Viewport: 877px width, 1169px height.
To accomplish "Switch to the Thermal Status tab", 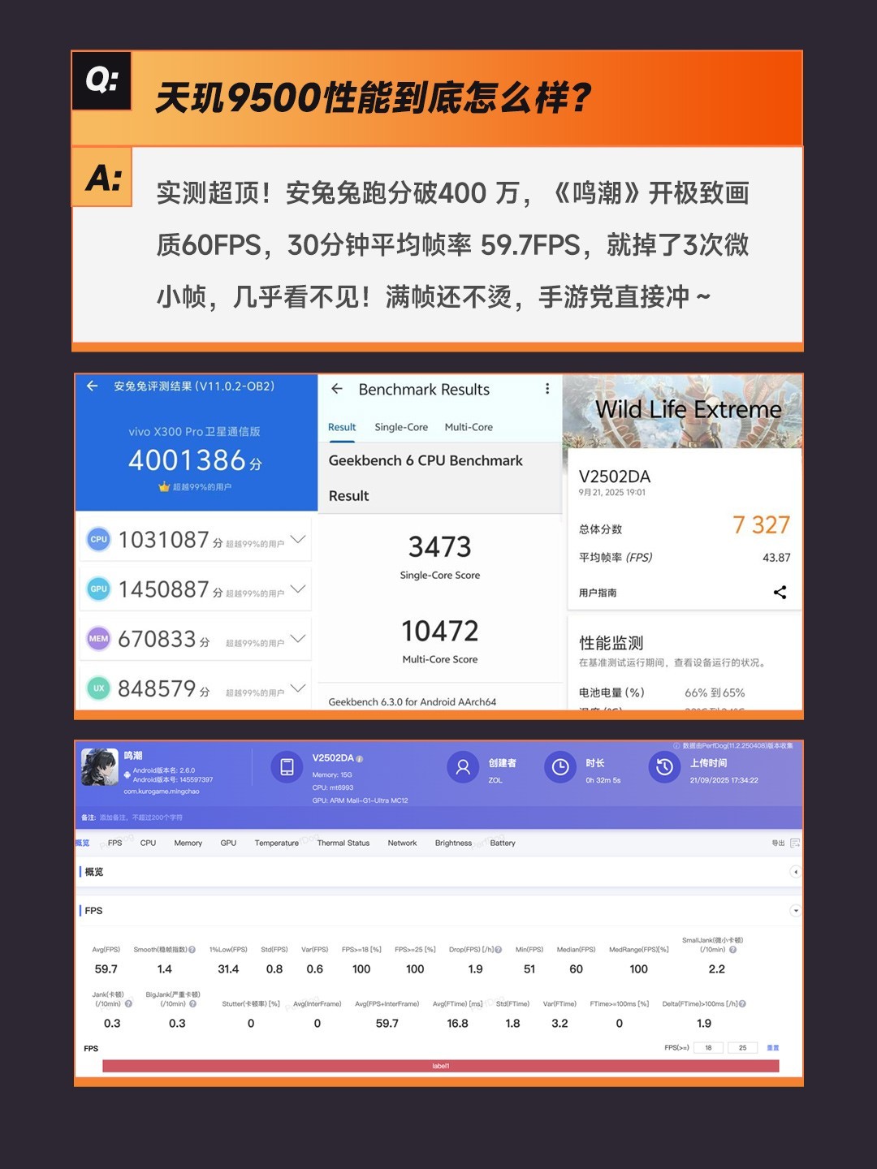I will coord(343,843).
